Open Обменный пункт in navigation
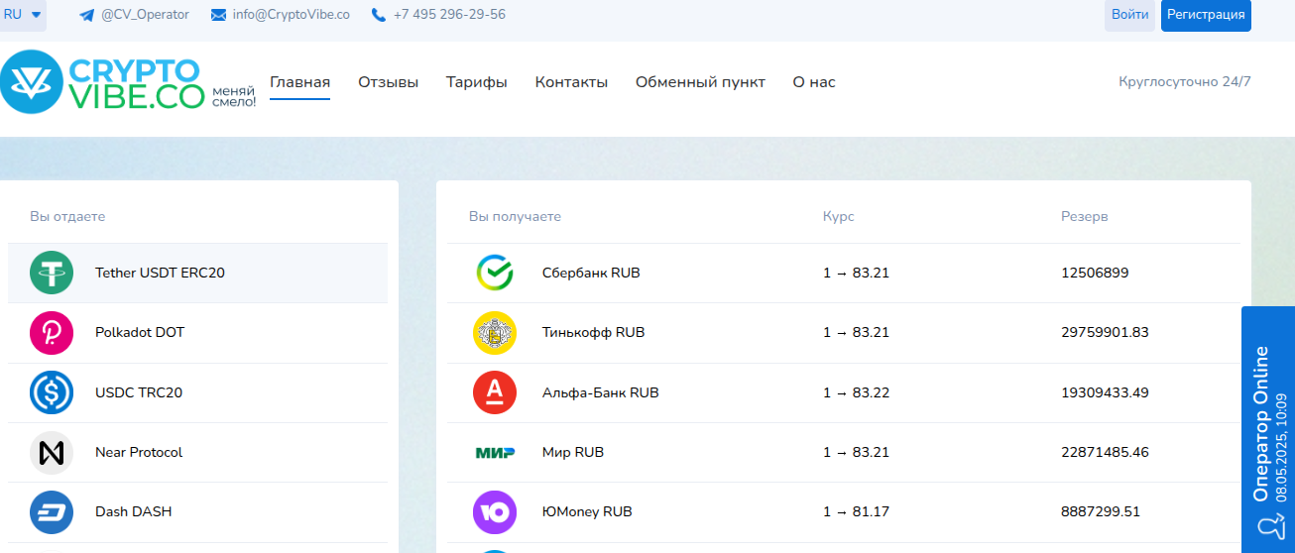This screenshot has height=553, width=1295. click(700, 82)
